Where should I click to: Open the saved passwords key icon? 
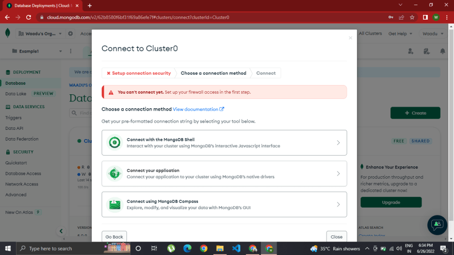pos(391,18)
